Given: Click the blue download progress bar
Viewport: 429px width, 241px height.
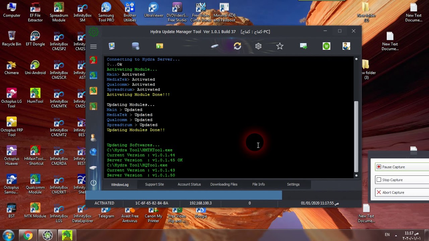Looking at the screenshot, I should [x=184, y=195].
